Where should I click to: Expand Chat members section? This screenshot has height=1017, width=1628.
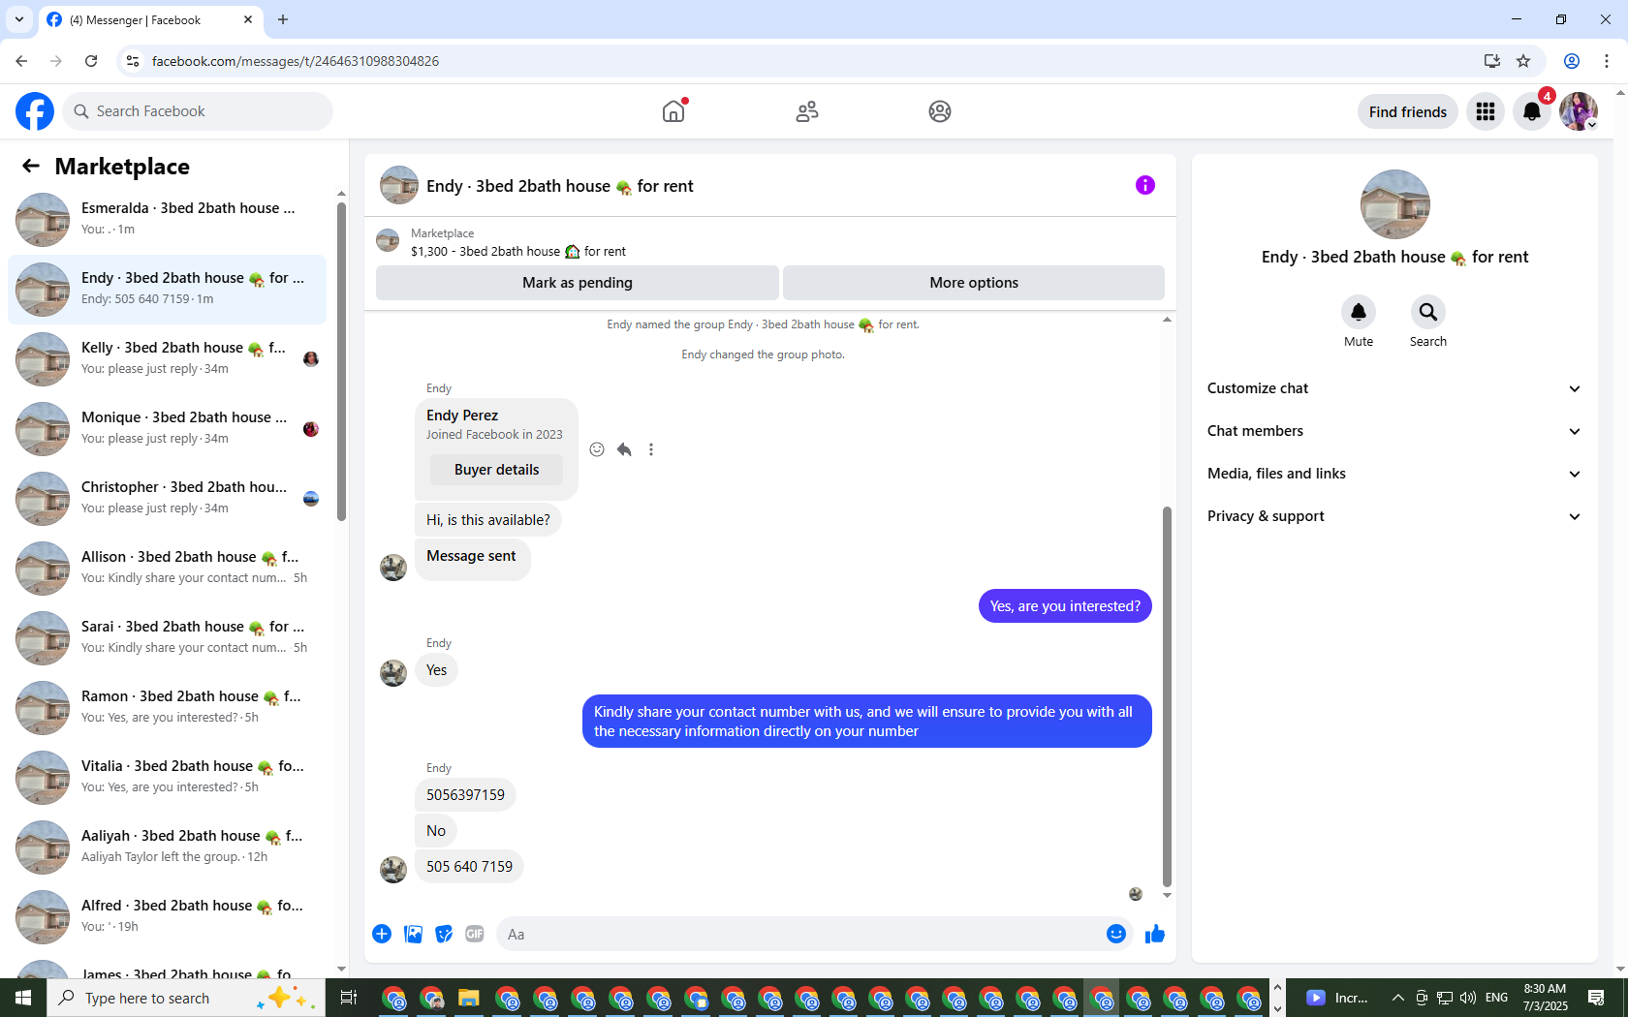1394,431
